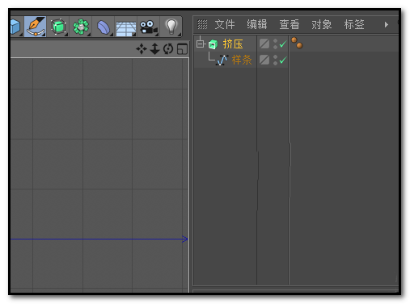This screenshot has width=410, height=304.
Task: Expand the object manager menu overflow arrow
Action: (x=387, y=25)
